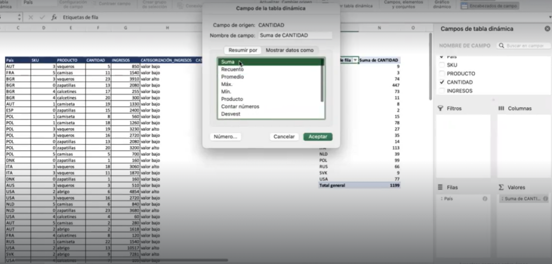Click the magnifier icon in field search
The image size is (552, 264).
click(501, 46)
